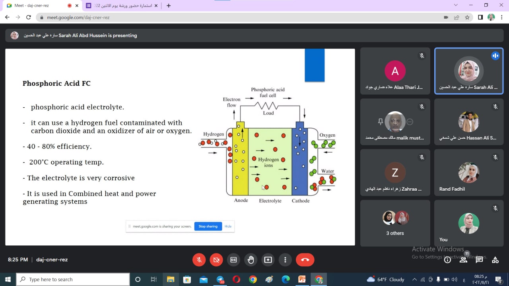Bookmark this page with the star icon
The height and width of the screenshot is (286, 509).
click(467, 17)
